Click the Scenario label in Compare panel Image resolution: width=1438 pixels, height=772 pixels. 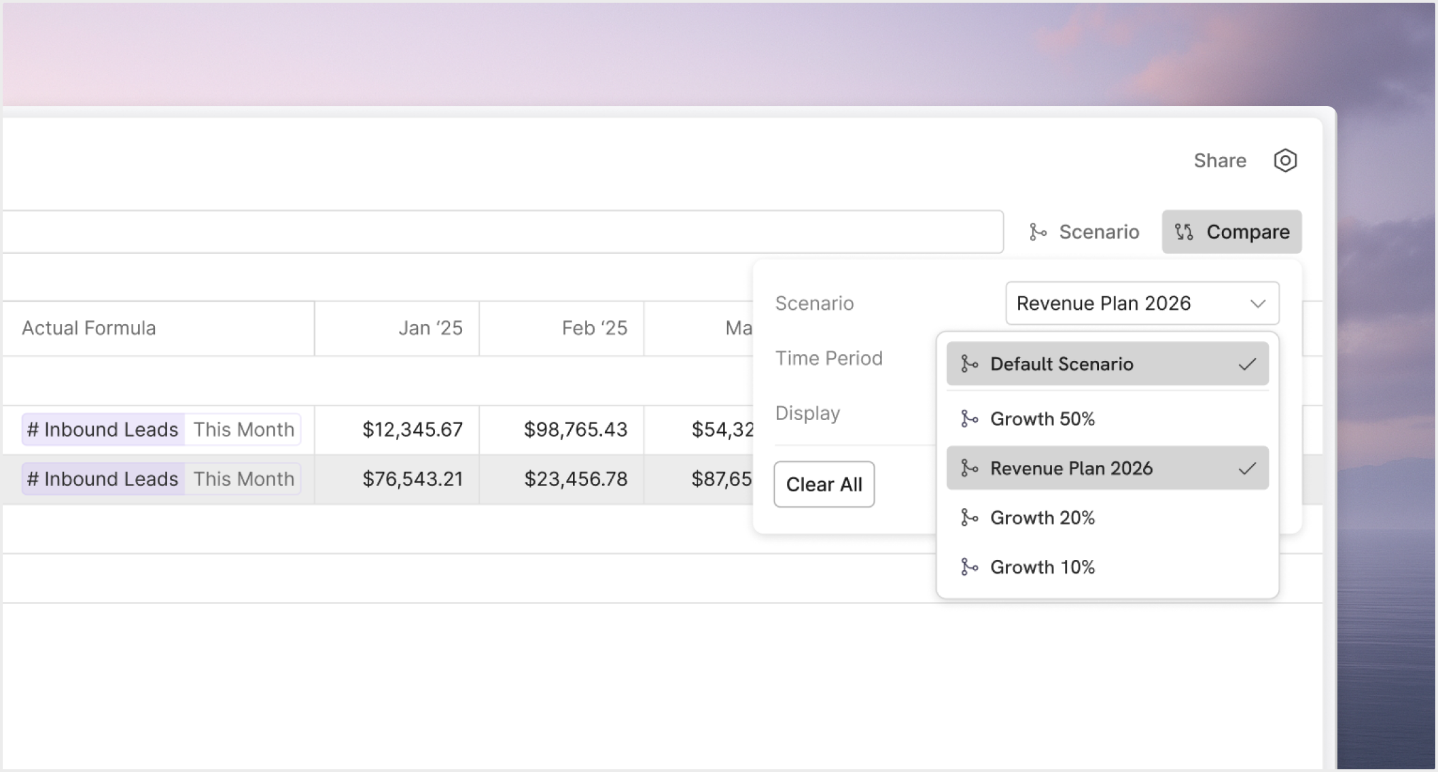tap(814, 303)
